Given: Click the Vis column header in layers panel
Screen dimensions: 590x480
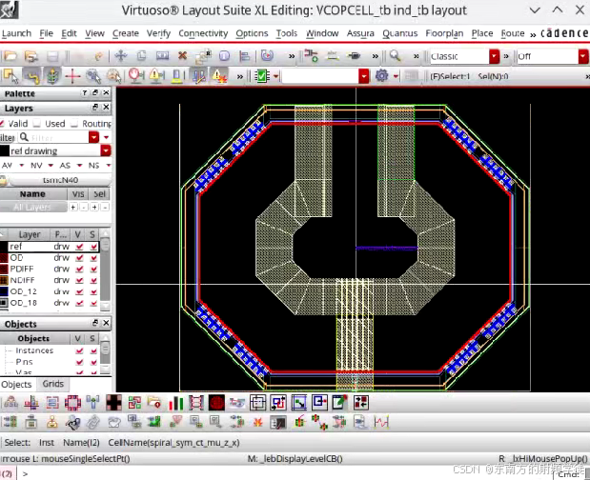Looking at the screenshot, I should tap(78, 194).
